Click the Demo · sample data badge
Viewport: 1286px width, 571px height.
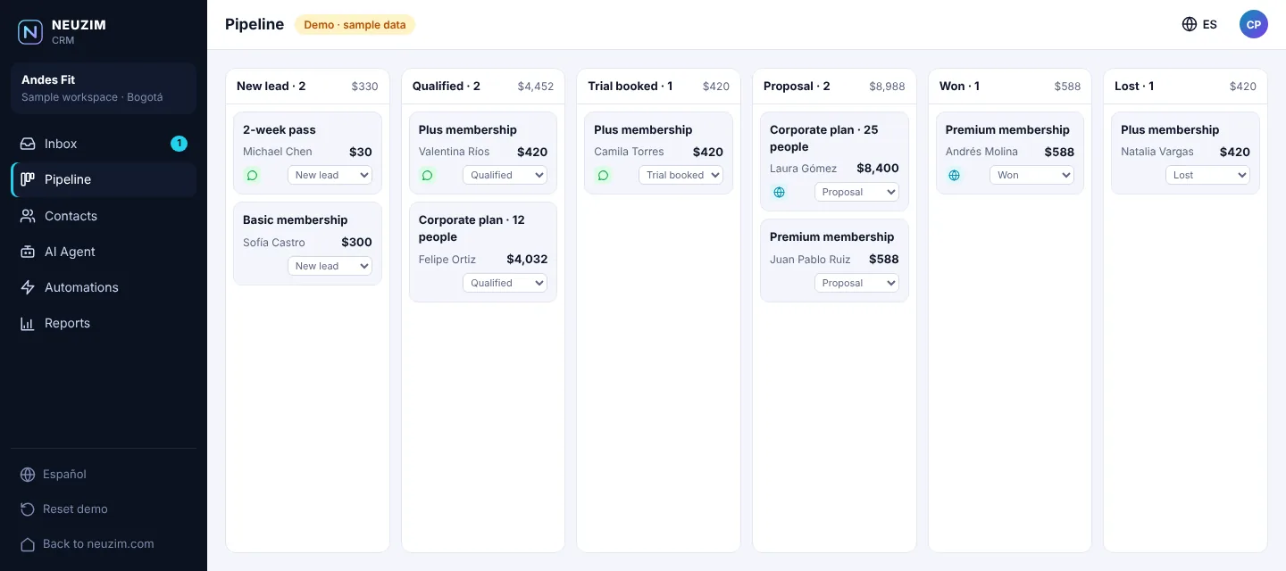coord(355,25)
